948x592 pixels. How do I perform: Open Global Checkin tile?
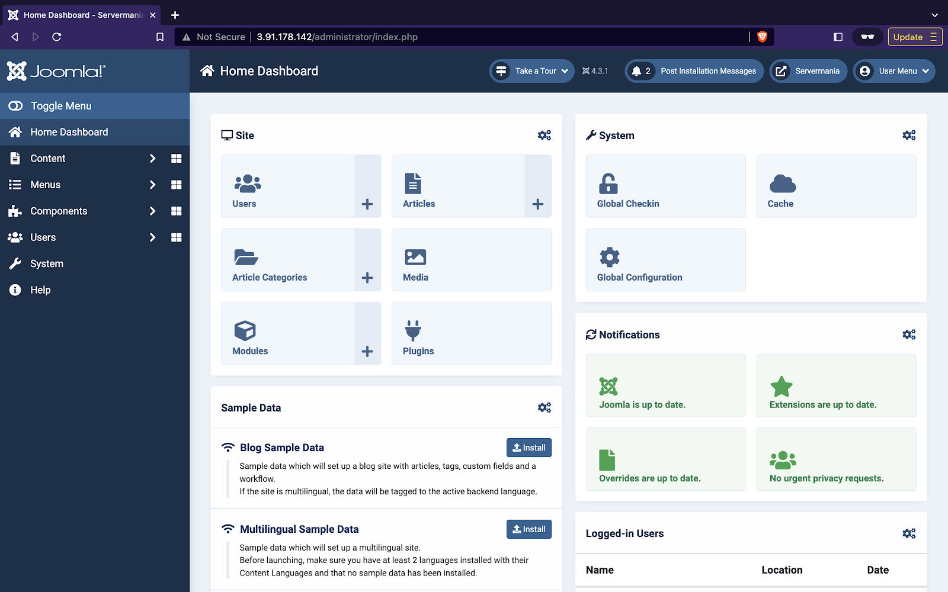(666, 186)
